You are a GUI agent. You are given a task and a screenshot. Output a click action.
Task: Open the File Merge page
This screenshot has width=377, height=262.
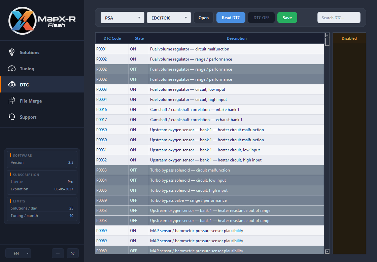click(x=42, y=101)
